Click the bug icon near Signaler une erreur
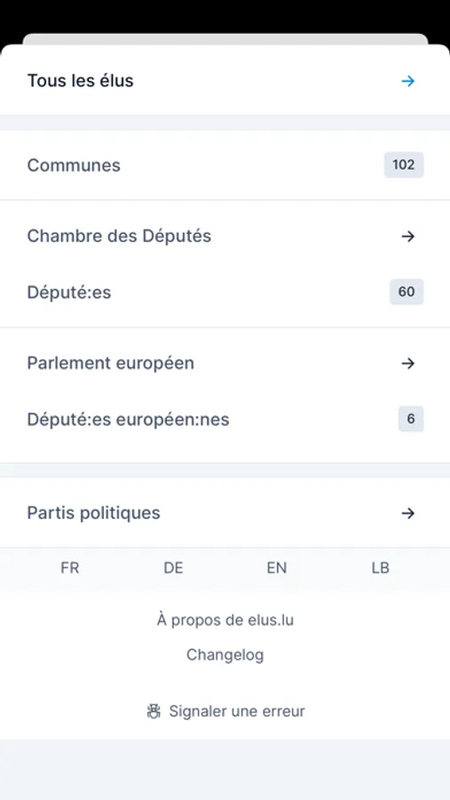The width and height of the screenshot is (450, 800). [x=154, y=711]
